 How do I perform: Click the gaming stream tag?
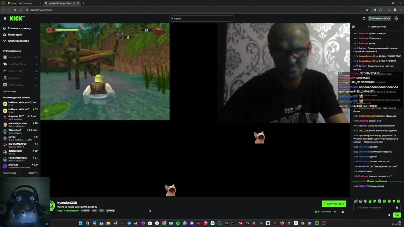point(110,211)
